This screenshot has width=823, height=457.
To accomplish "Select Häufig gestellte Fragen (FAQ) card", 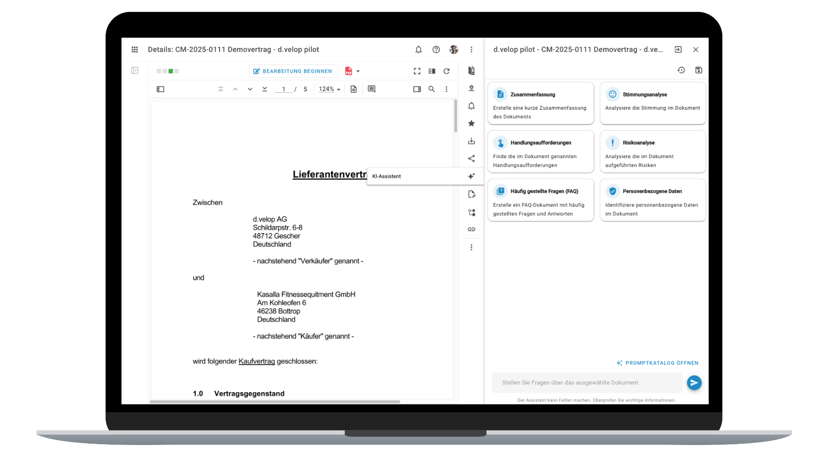I will pos(541,200).
